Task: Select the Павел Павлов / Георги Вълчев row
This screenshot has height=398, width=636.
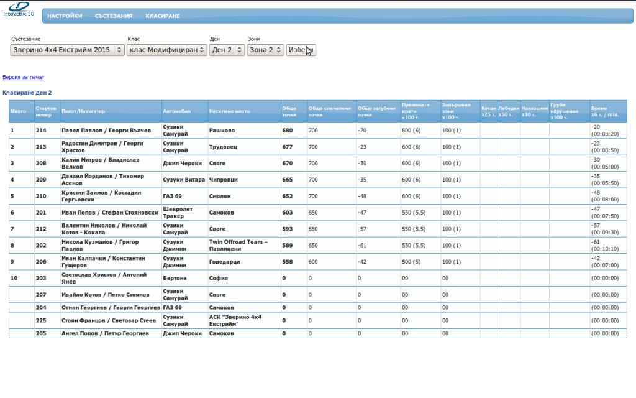Action: [x=106, y=131]
